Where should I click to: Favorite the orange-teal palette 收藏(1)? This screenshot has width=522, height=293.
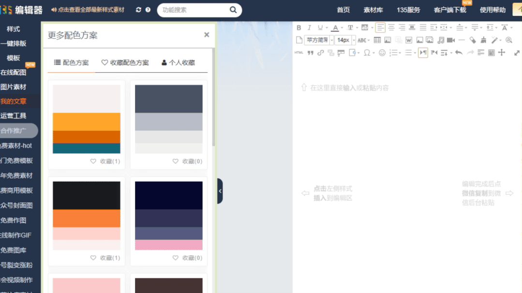tap(105, 161)
